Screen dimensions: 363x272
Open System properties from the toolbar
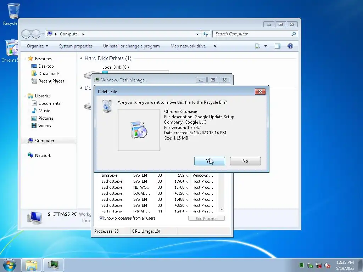[76, 46]
